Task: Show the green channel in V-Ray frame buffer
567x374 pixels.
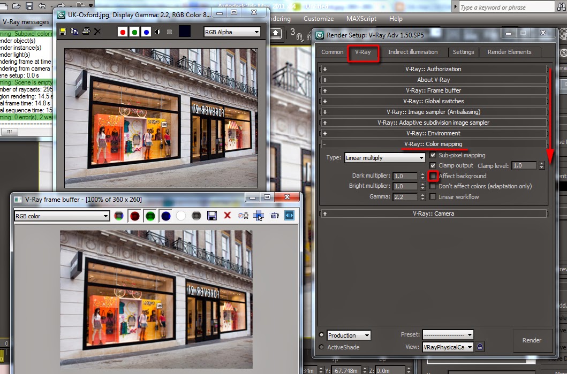Action: pyautogui.click(x=149, y=215)
